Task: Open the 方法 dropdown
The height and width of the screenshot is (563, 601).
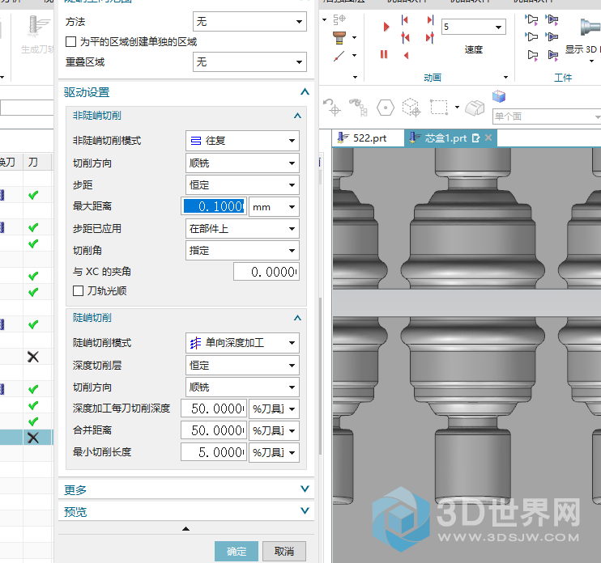Action: point(249,21)
